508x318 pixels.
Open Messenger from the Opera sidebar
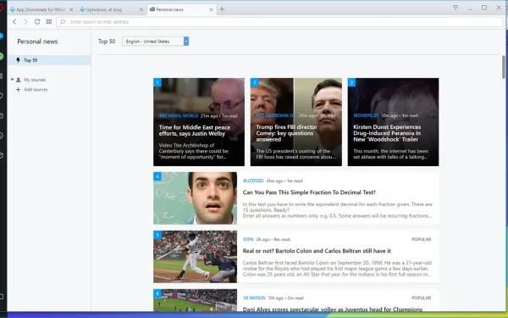click(2, 36)
